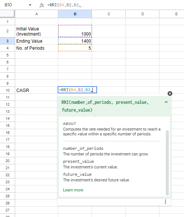Image resolution: width=184 pixels, height=217 pixels.
Task: Select row 3 header
Action: 7,41
